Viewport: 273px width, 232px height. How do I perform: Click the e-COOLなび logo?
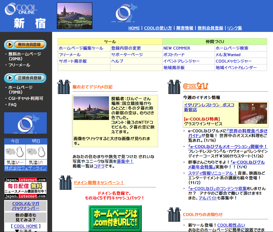[195, 86]
